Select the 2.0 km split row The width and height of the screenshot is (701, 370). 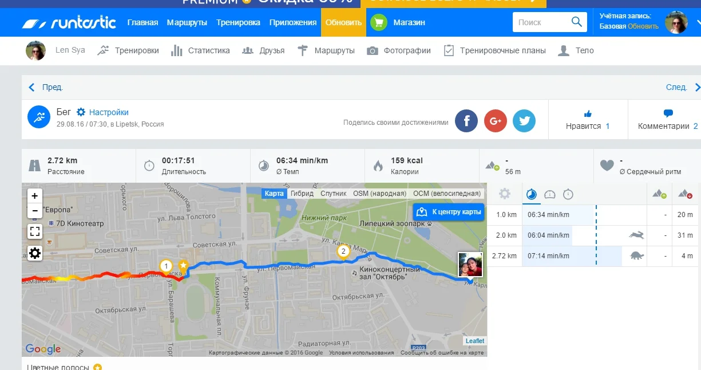pos(594,235)
